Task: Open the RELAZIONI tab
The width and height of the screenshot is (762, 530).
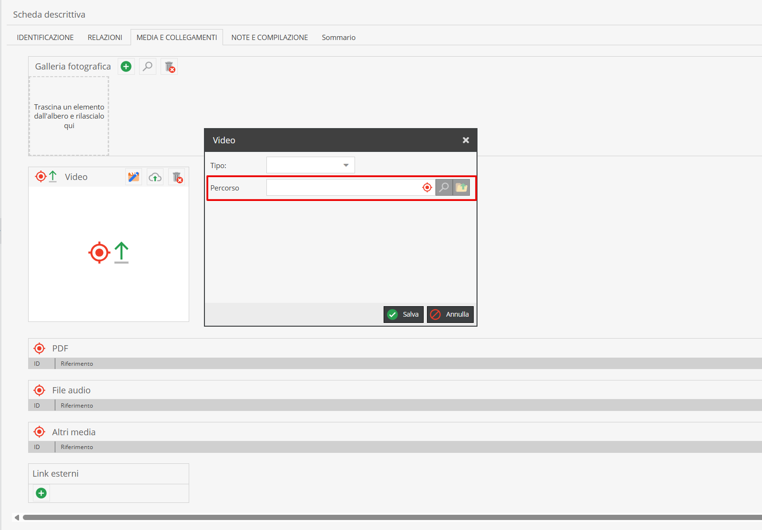Action: (x=105, y=38)
